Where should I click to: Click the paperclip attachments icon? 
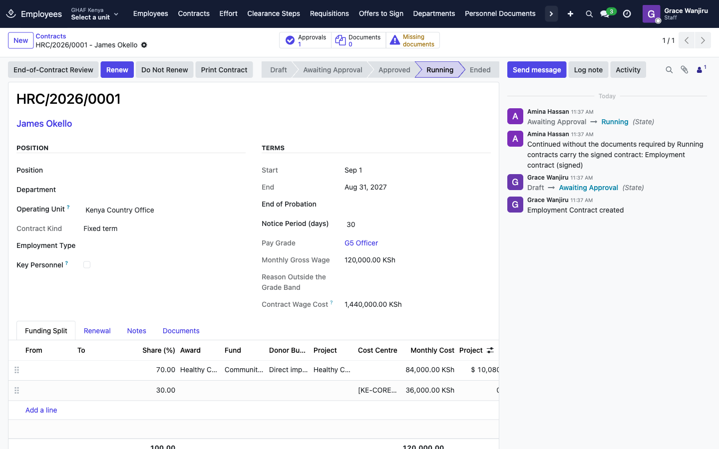pos(685,70)
